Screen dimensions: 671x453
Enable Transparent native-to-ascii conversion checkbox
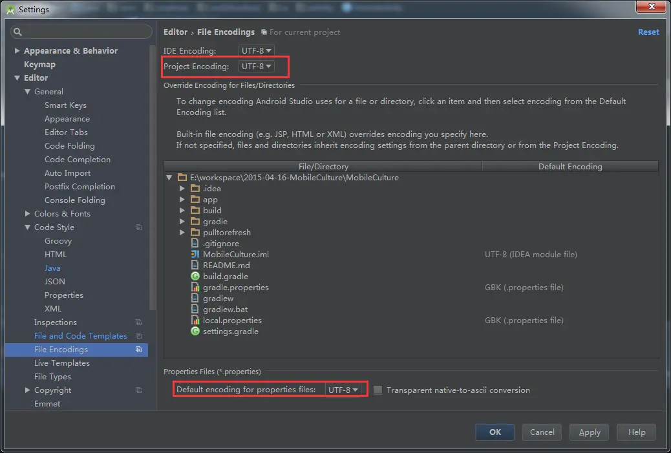pos(378,390)
